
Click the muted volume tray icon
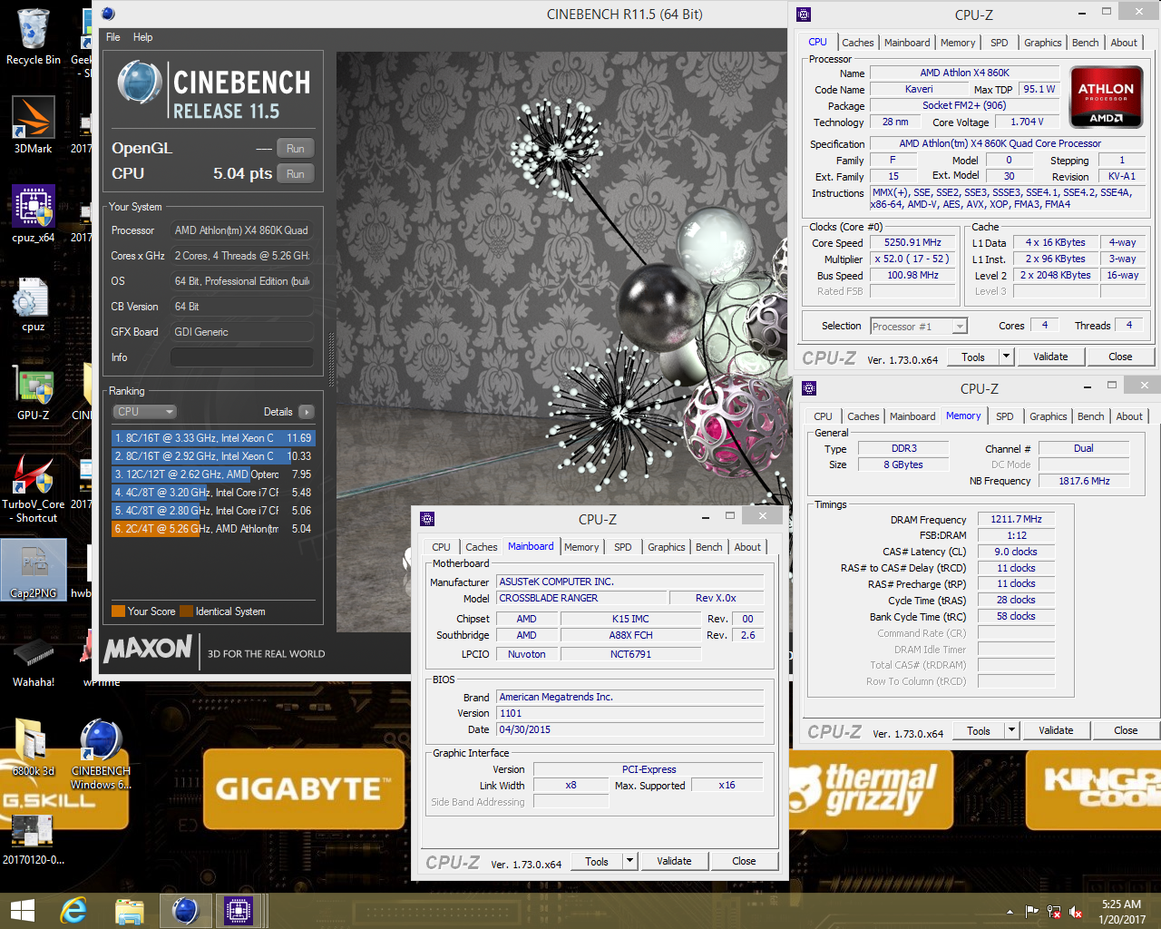[x=1076, y=912]
